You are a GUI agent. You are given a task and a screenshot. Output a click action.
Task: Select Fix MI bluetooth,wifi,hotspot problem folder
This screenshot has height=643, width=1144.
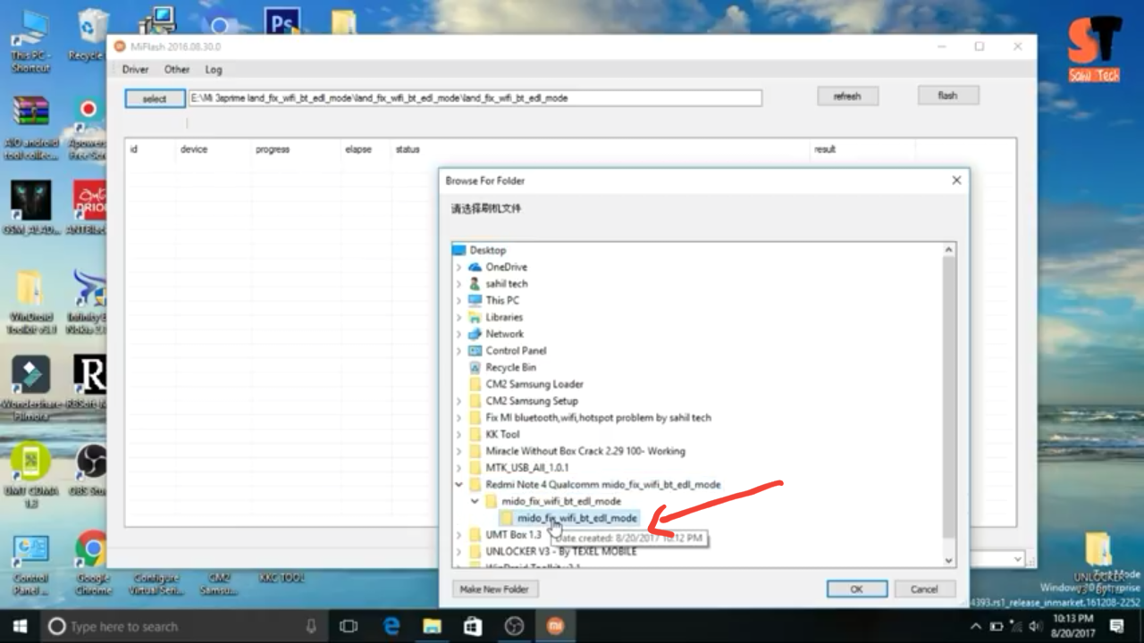(x=598, y=417)
